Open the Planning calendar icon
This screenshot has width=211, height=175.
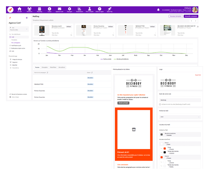click(x=39, y=9)
